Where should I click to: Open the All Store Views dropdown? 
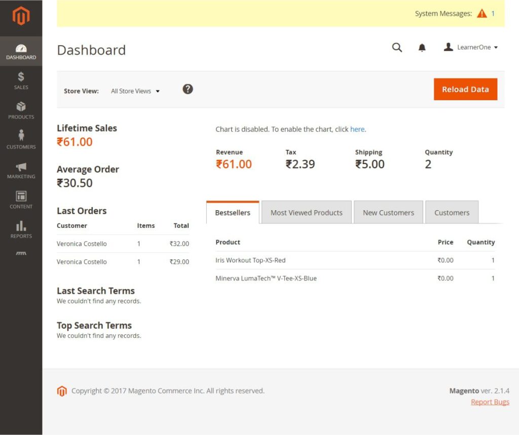click(134, 91)
